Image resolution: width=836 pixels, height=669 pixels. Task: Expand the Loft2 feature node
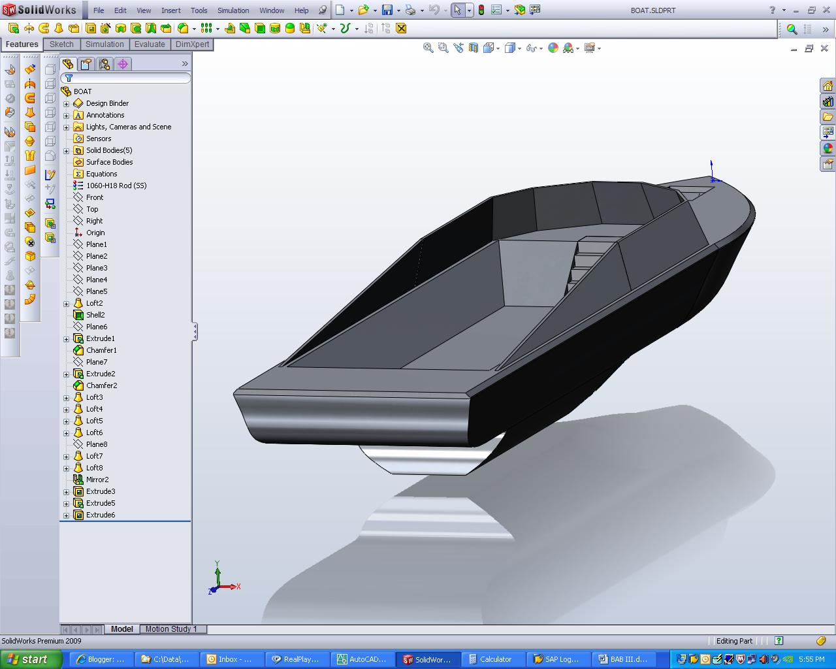66,302
